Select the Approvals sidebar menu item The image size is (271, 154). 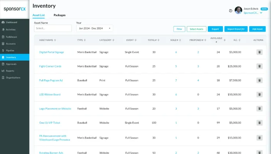tap(11, 64)
